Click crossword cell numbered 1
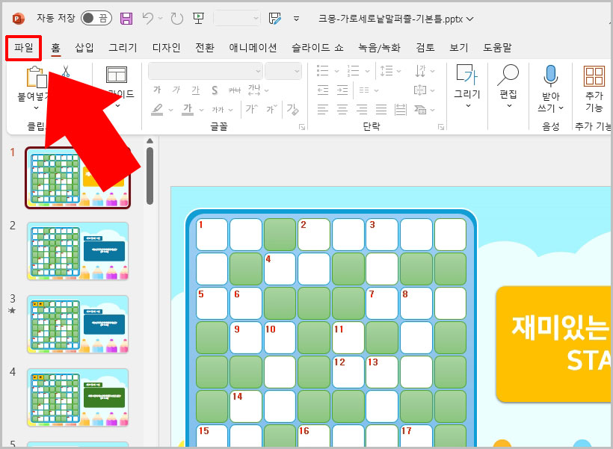Image resolution: width=613 pixels, height=449 pixels. pos(212,234)
